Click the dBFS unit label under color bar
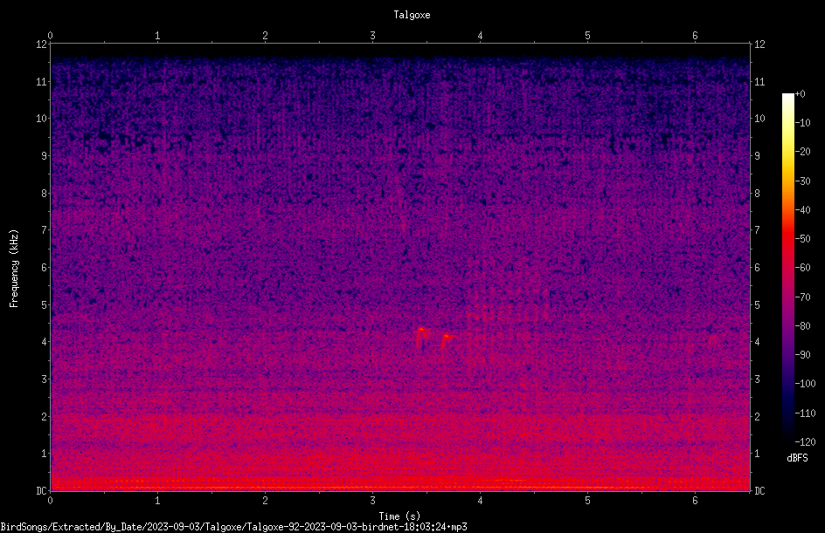Viewport: 825px width, 533px height. 797,458
